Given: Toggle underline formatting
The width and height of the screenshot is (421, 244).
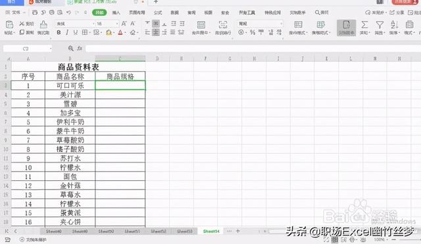Looking at the screenshot, I should (x=76, y=32).
